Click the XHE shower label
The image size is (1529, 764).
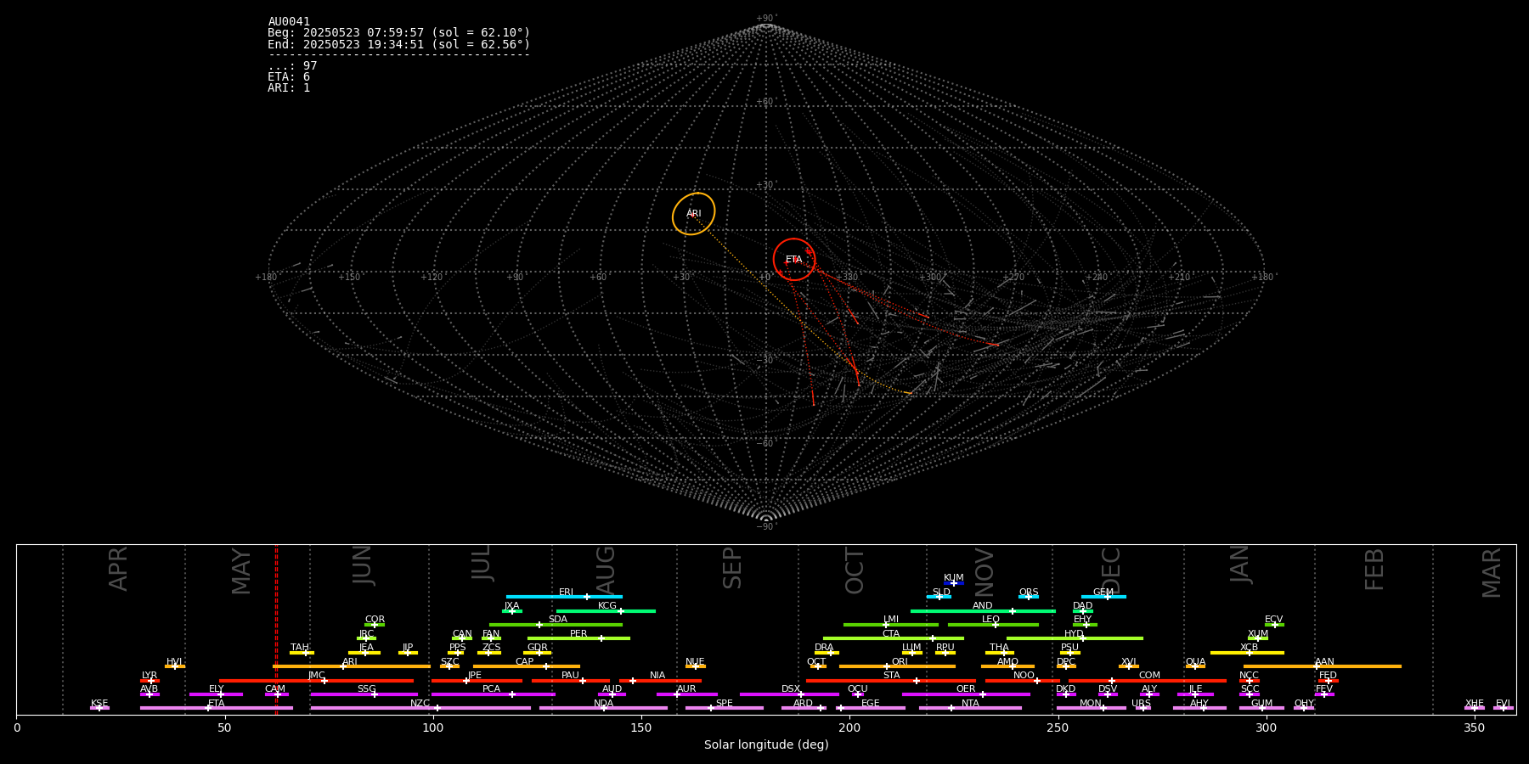(x=1474, y=704)
